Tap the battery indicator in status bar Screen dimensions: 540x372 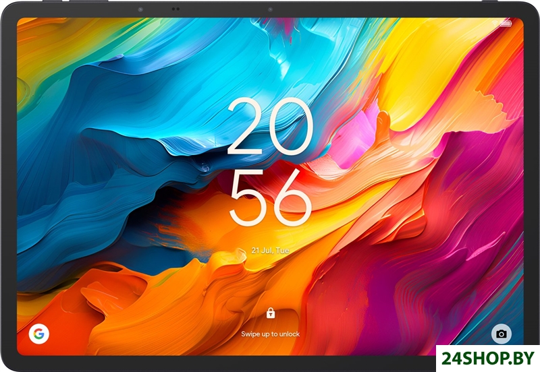[506, 24]
